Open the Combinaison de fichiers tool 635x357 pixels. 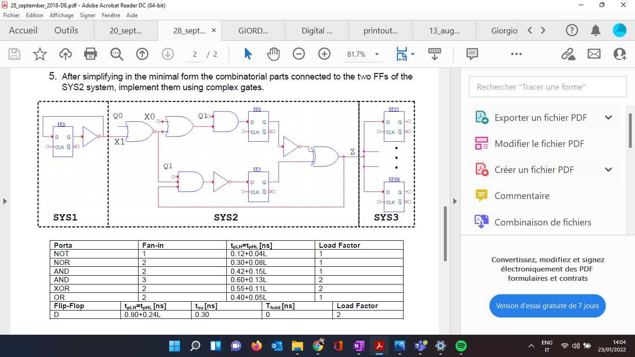pyautogui.click(x=533, y=222)
